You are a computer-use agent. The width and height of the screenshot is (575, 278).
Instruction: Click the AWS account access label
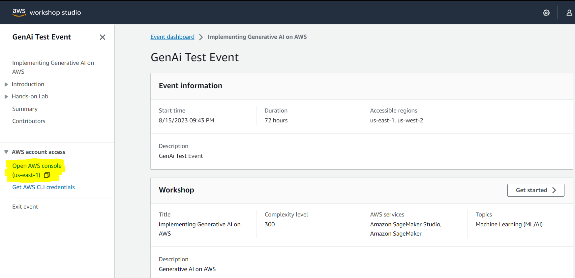pyautogui.click(x=39, y=152)
